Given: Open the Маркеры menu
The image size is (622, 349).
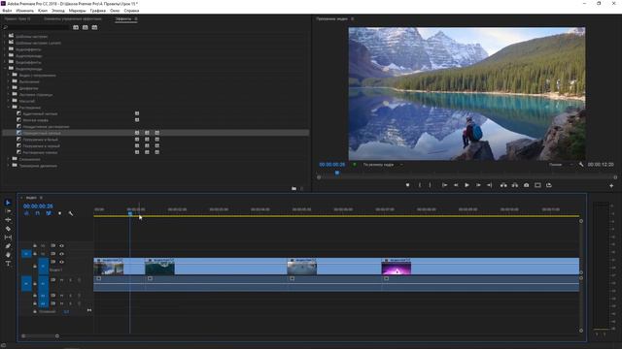Looking at the screenshot, I should (x=78, y=11).
